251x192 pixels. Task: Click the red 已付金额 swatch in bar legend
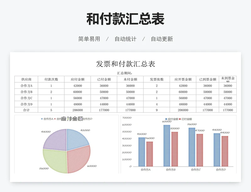pos(180,119)
